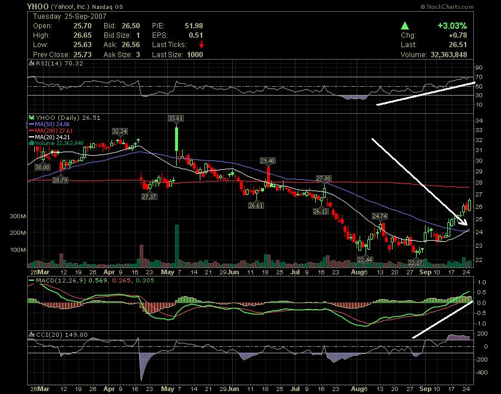Click the red MA(200) legend dash
This screenshot has height=394, width=501.
31,130
